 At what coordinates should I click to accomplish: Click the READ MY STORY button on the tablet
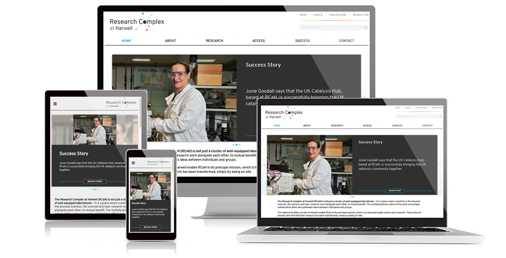coord(95,181)
